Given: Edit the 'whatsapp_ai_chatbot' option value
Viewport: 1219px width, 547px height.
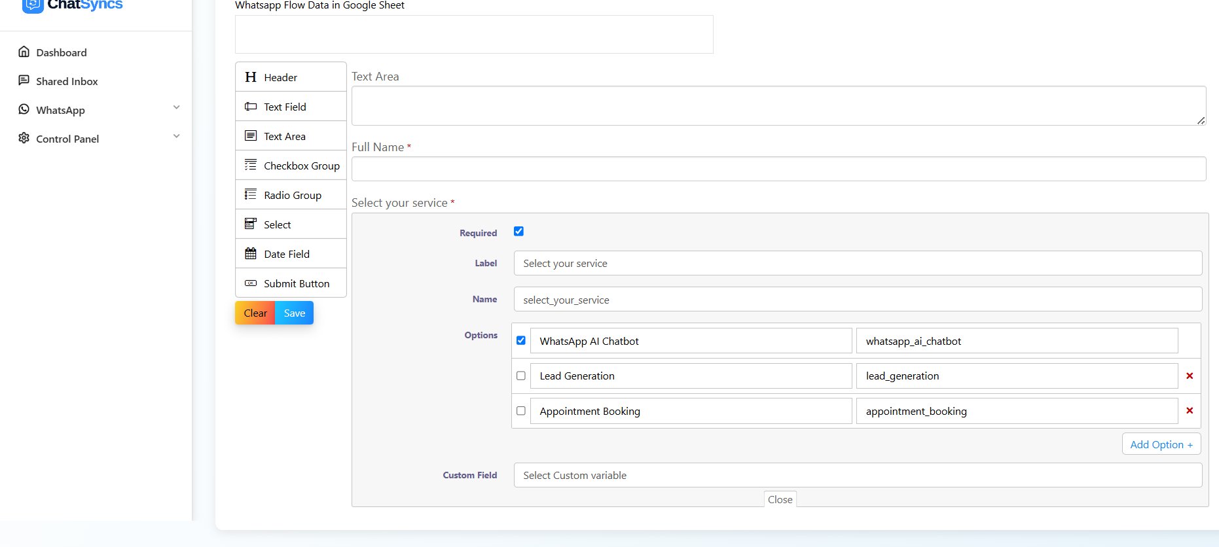Looking at the screenshot, I should (1017, 341).
